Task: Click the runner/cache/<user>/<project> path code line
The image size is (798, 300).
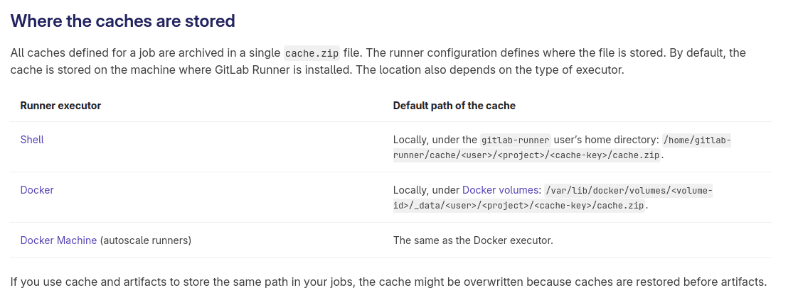Action: pos(528,155)
